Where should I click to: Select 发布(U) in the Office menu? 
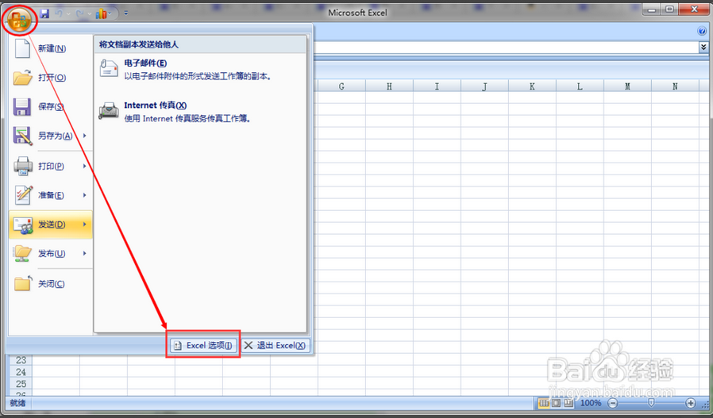pyautogui.click(x=51, y=254)
